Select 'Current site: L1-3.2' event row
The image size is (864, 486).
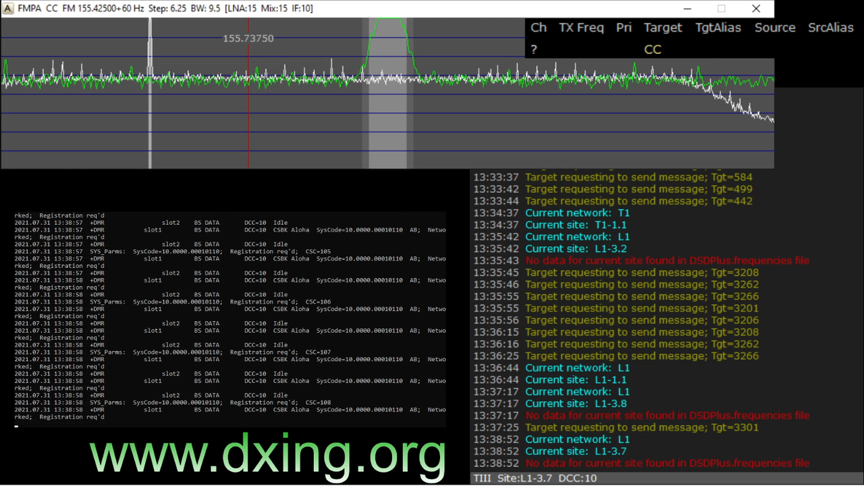coord(550,249)
